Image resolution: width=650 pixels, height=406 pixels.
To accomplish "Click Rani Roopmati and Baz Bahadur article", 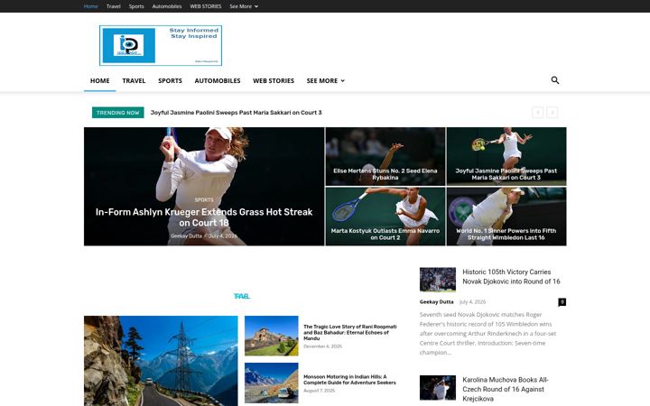I will 350,332.
